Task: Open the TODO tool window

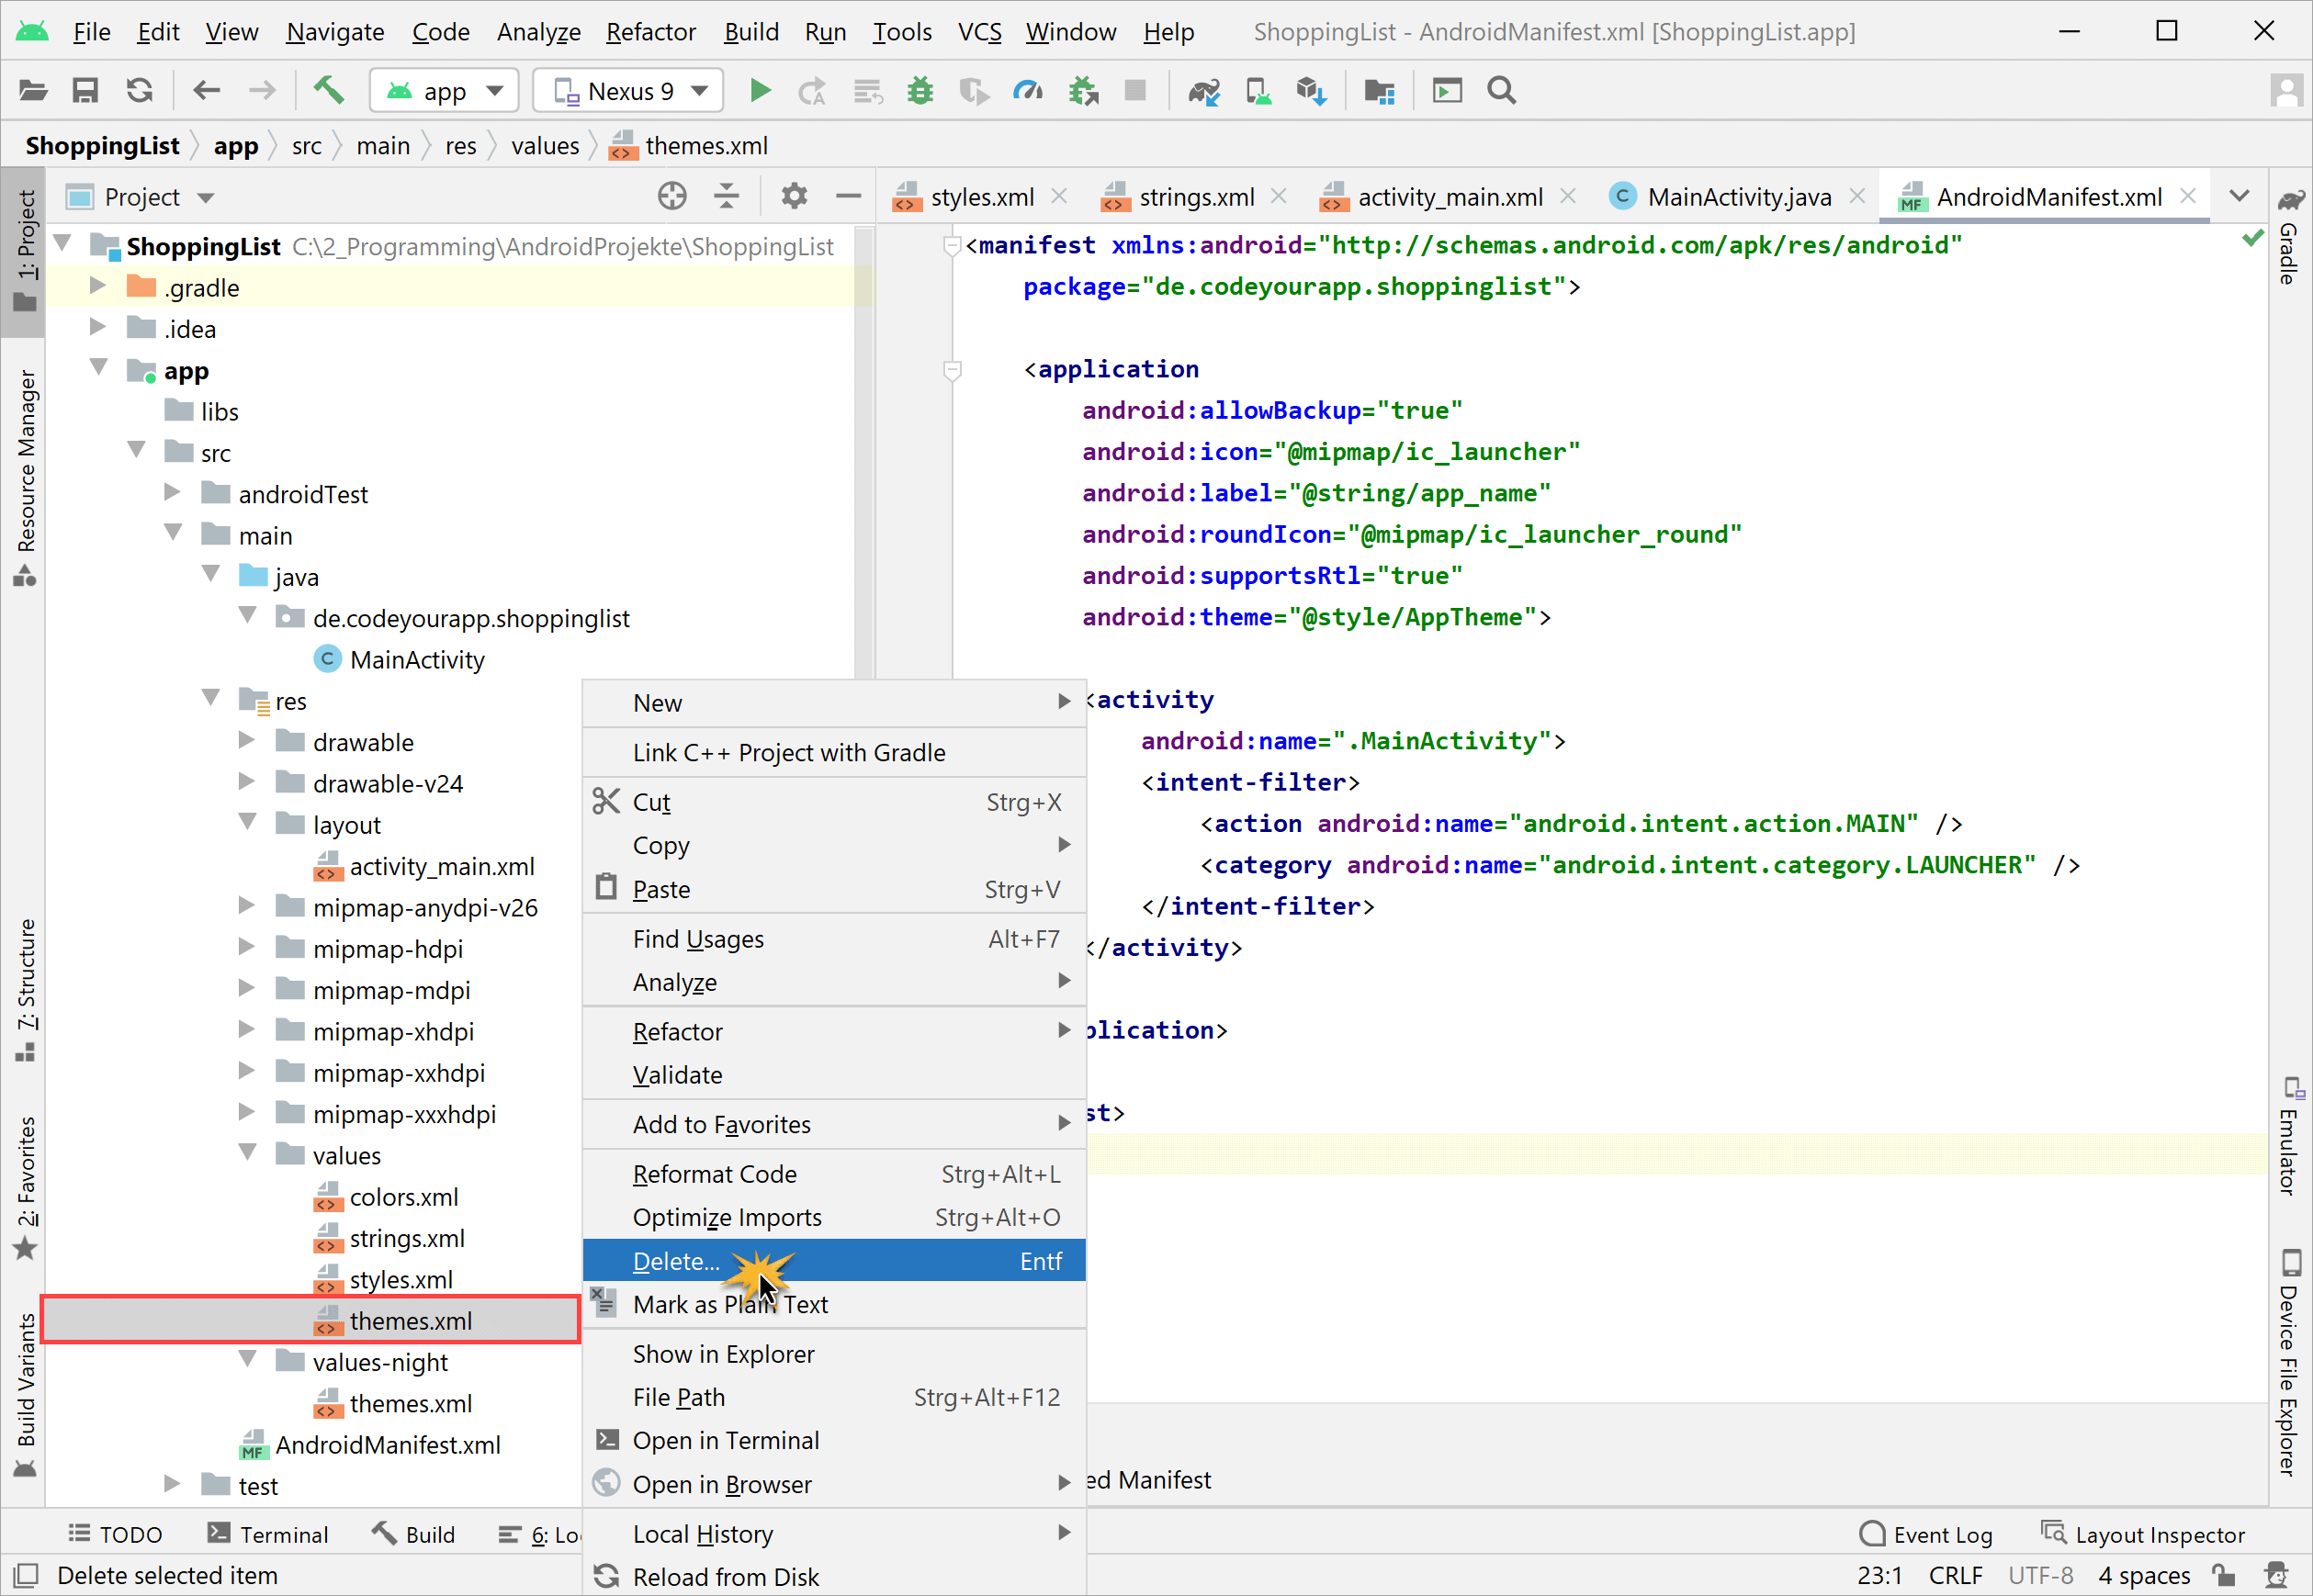Action: [115, 1534]
